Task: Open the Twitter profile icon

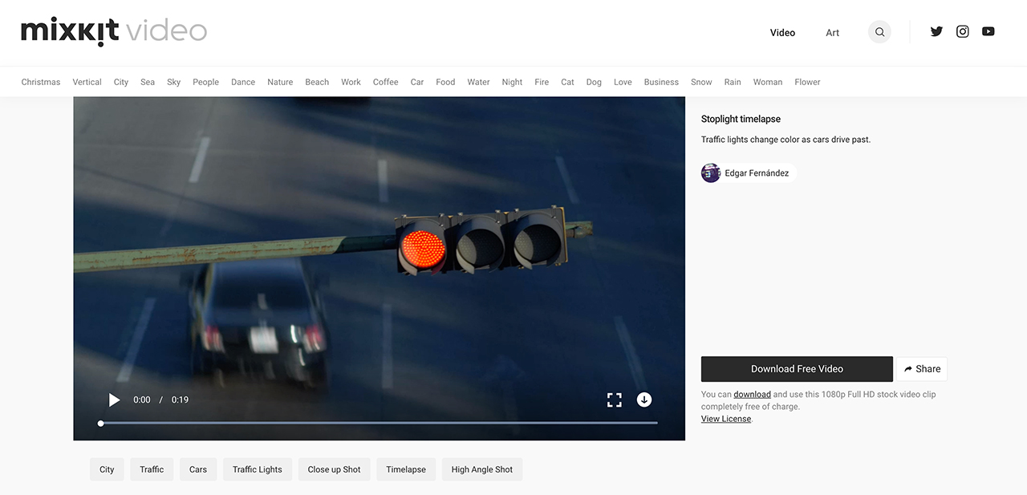Action: [x=936, y=32]
